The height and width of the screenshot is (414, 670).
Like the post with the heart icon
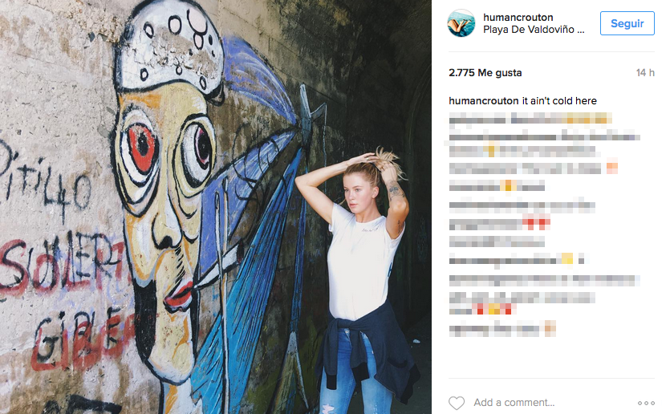pyautogui.click(x=457, y=403)
